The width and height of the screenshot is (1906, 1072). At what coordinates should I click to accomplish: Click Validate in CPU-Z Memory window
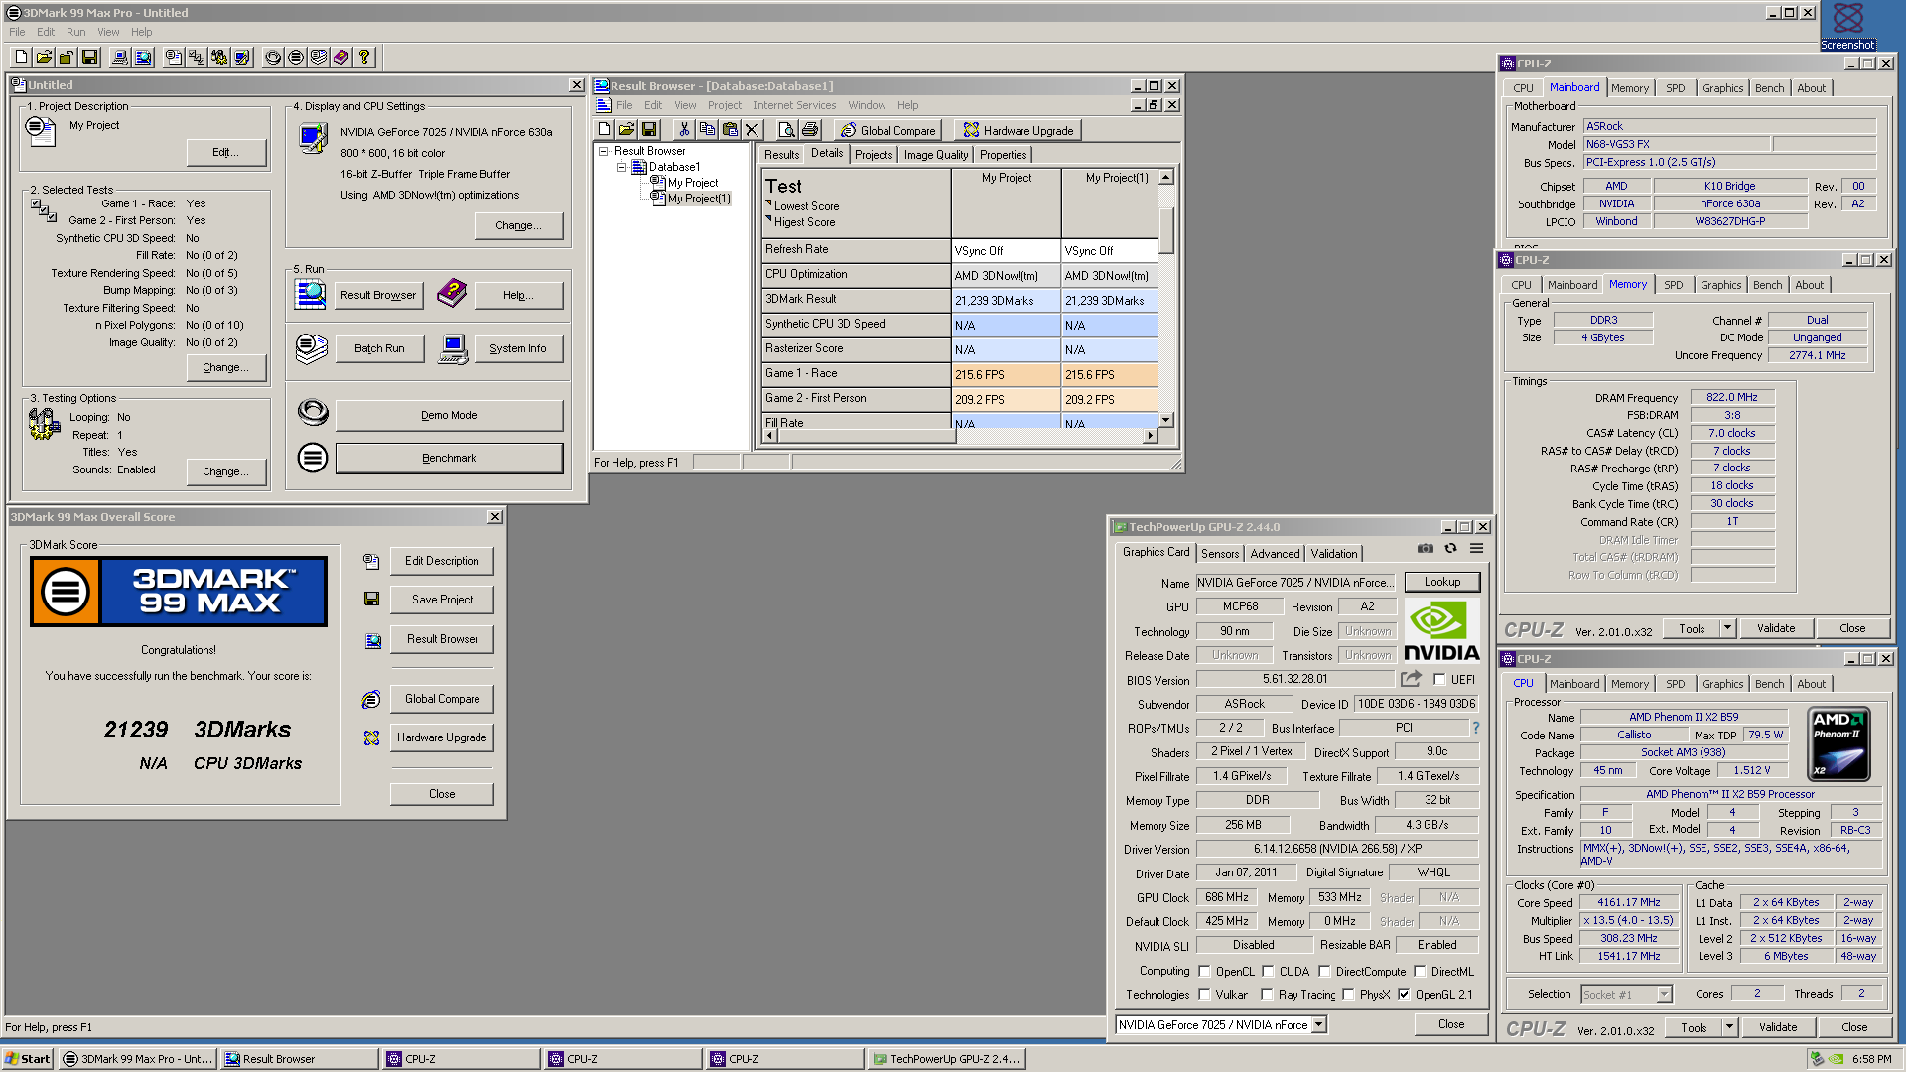1775,628
